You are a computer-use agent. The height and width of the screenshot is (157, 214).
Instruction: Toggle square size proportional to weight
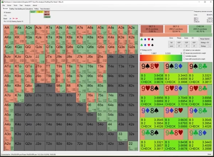pyautogui.click(x=184, y=53)
